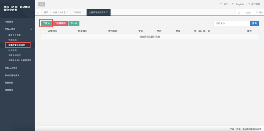
Task: Open 拟来济落地情况 in the sidebar
Action: [x=12, y=76]
